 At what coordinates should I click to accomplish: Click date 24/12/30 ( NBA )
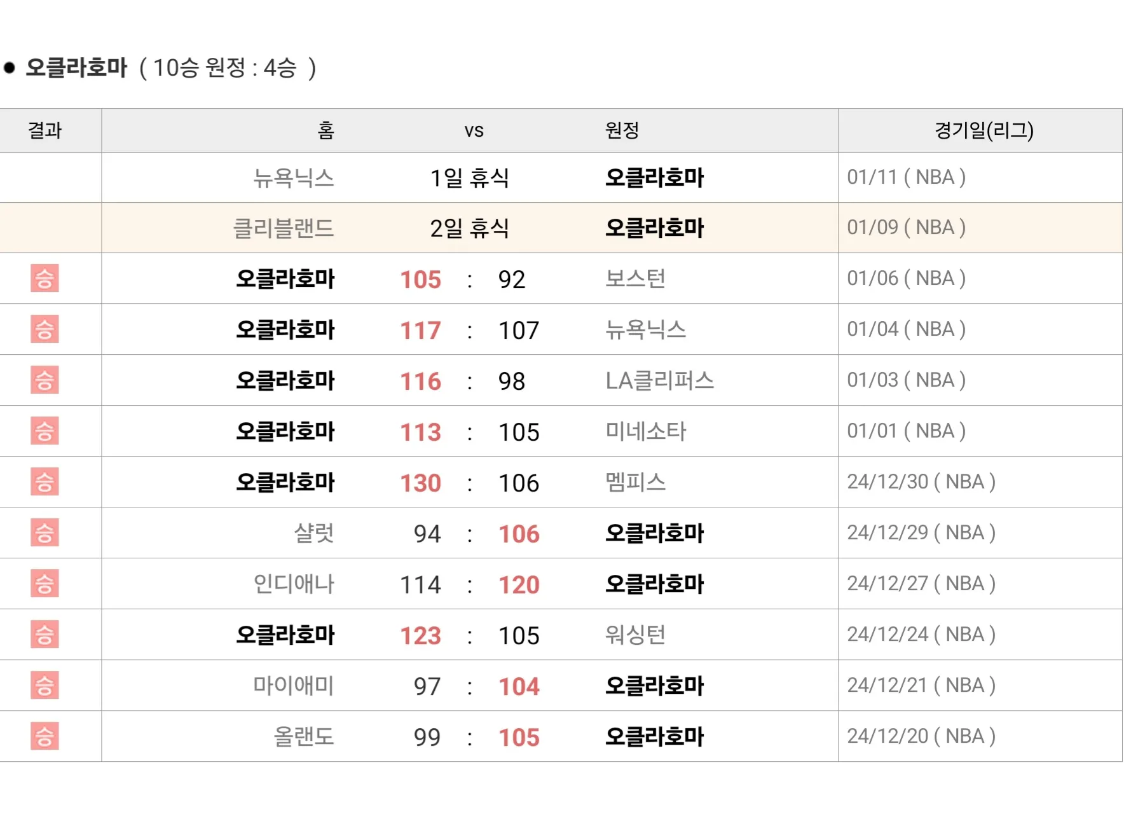[x=921, y=482]
